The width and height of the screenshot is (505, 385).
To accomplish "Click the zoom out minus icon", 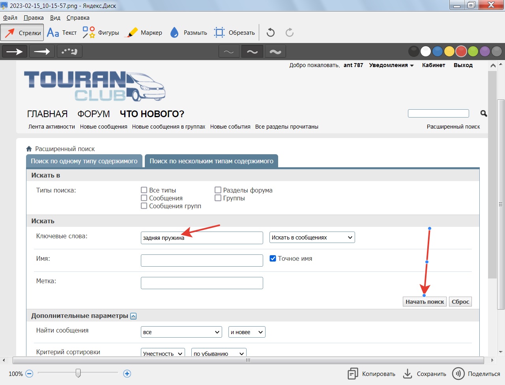I will tap(29, 374).
